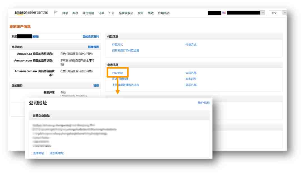Click the 我要开店 service label
303x175 pixels.
click(x=49, y=92)
